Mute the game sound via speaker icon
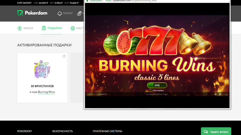The height and width of the screenshot is (135, 241). pos(215,94)
